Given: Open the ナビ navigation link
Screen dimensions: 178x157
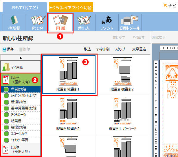Looking at the screenshot, I should click(170, 5).
